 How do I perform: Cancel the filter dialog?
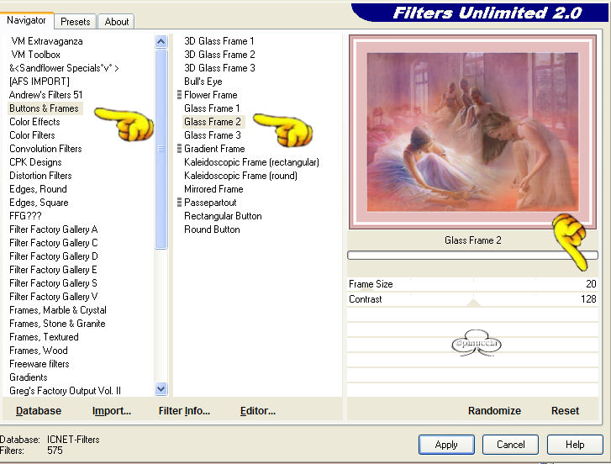[x=510, y=445]
